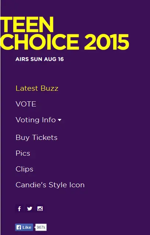Visit Candie's Style Icon page

click(x=50, y=185)
